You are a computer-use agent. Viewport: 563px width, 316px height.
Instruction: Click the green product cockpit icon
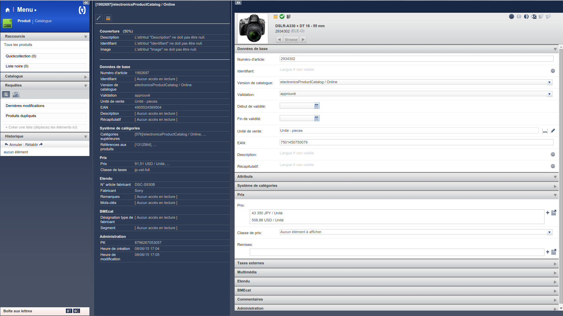pyautogui.click(x=7, y=23)
